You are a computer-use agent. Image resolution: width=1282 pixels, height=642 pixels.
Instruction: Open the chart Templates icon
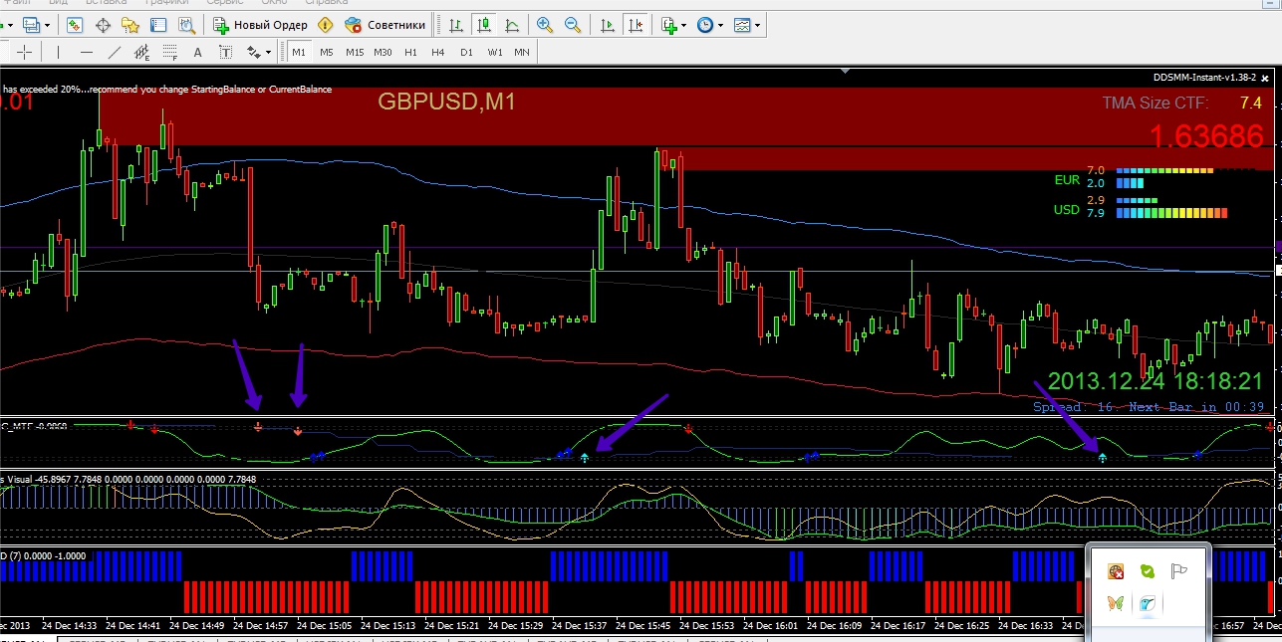[x=742, y=25]
